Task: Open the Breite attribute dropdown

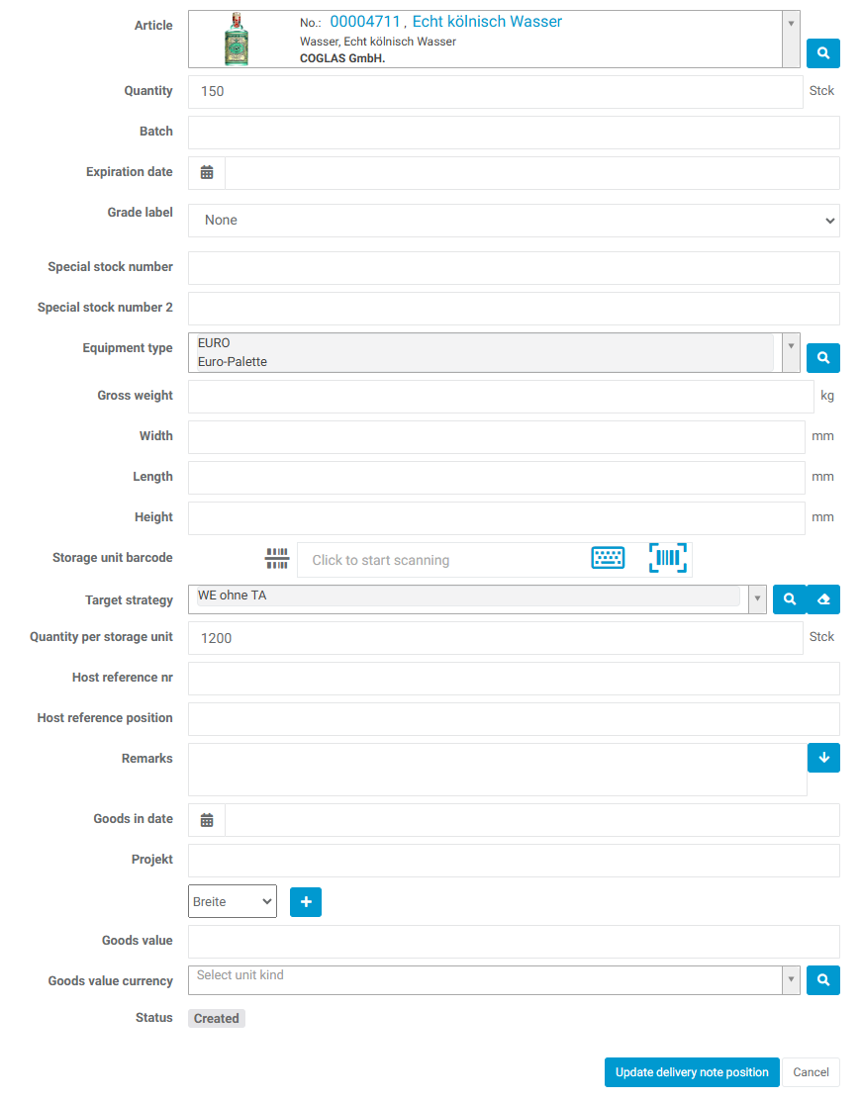Action: (233, 902)
